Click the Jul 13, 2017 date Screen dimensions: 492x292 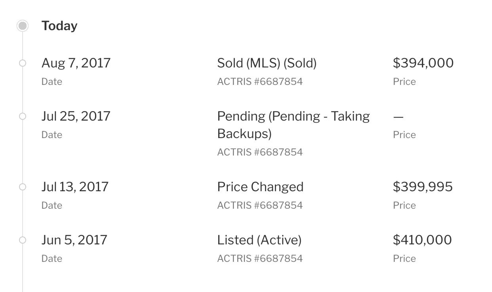tap(75, 187)
